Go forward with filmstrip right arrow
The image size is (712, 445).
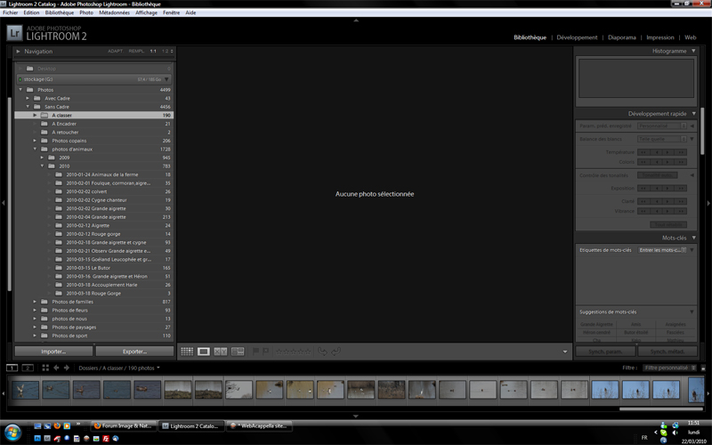[66, 368]
